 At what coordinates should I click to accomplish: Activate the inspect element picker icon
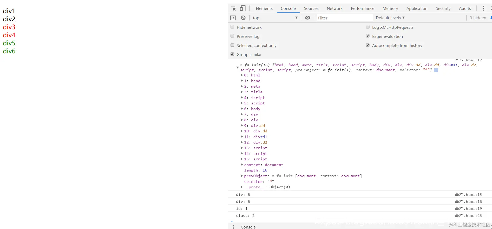tap(233, 8)
